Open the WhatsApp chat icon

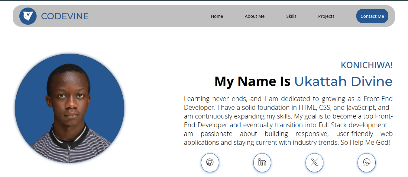click(367, 163)
